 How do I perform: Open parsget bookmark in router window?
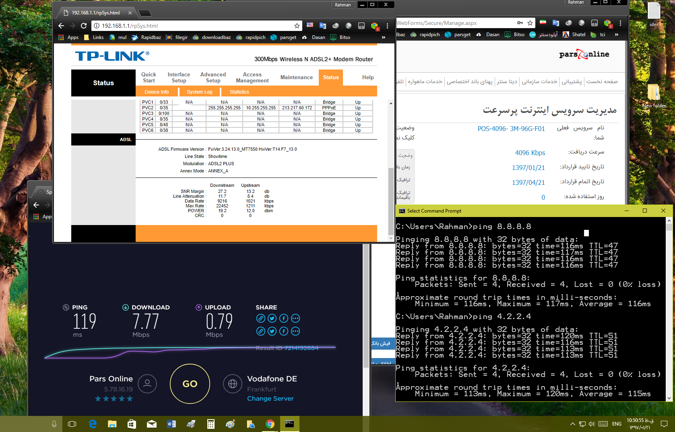[283, 37]
